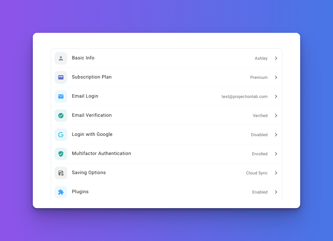Click the test@projectionlab.com email value
Image resolution: width=333 pixels, height=241 pixels.
point(244,96)
